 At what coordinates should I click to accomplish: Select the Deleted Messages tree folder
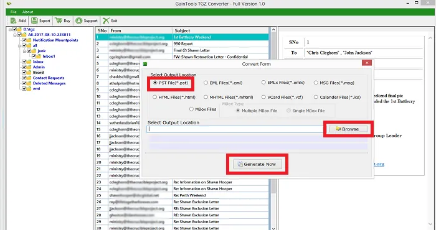click(x=49, y=83)
